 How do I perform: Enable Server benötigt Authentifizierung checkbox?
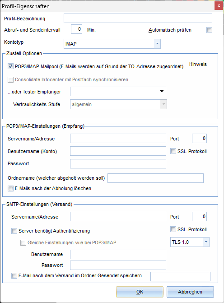[14, 231]
